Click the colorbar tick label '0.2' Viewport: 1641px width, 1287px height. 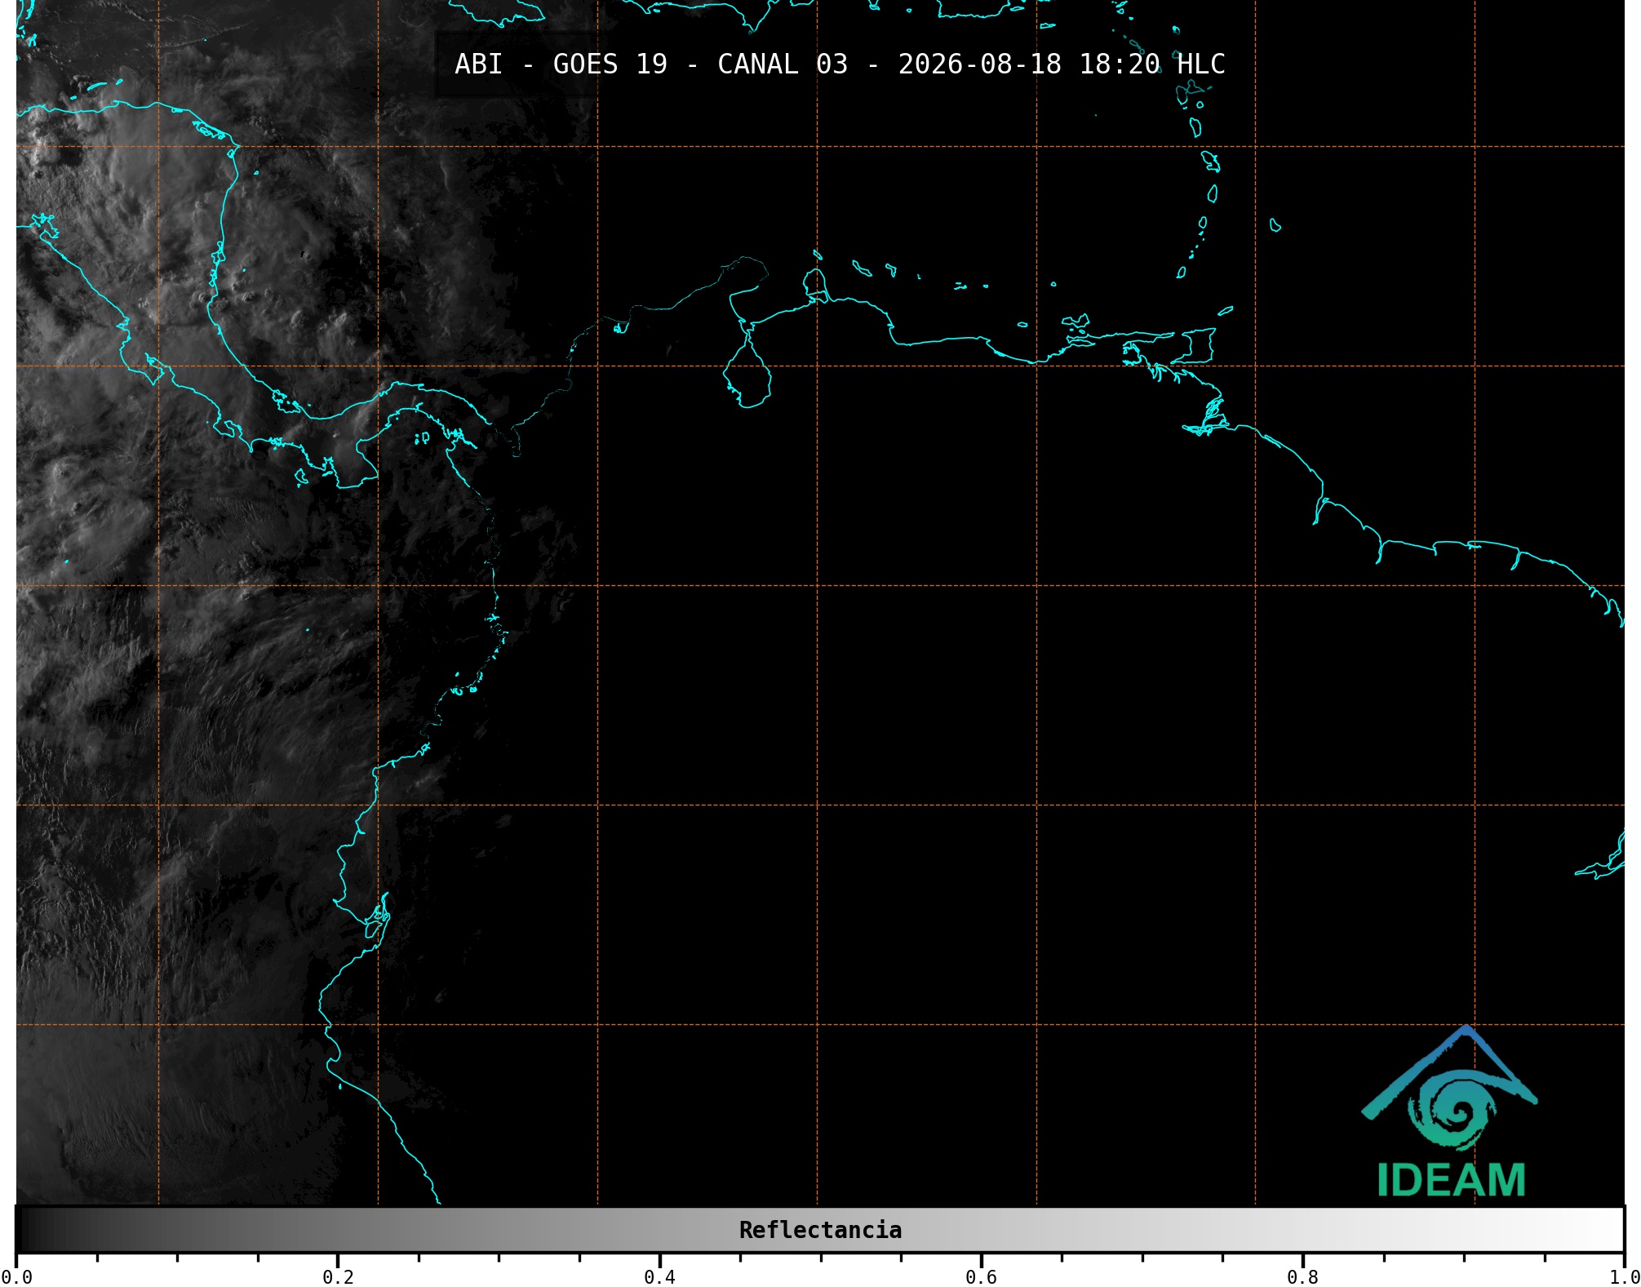pos(338,1277)
